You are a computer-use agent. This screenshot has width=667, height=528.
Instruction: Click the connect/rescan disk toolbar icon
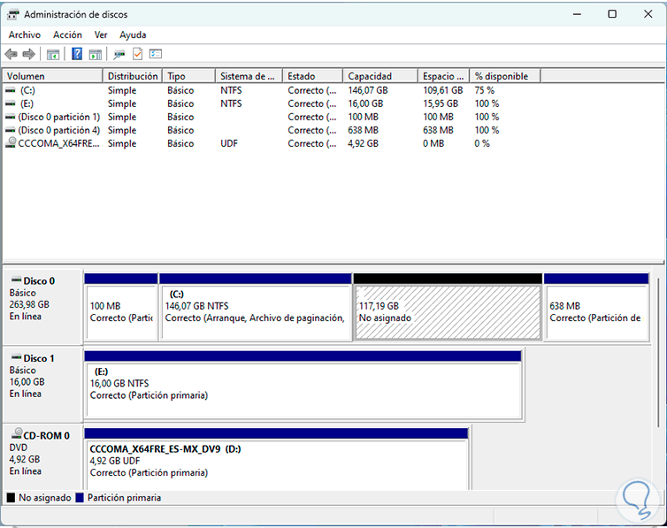pos(119,54)
